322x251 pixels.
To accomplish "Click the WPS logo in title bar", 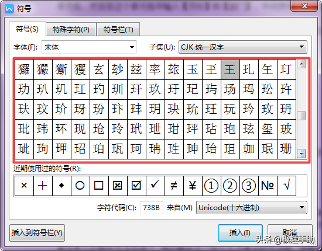I will pyautogui.click(x=9, y=9).
